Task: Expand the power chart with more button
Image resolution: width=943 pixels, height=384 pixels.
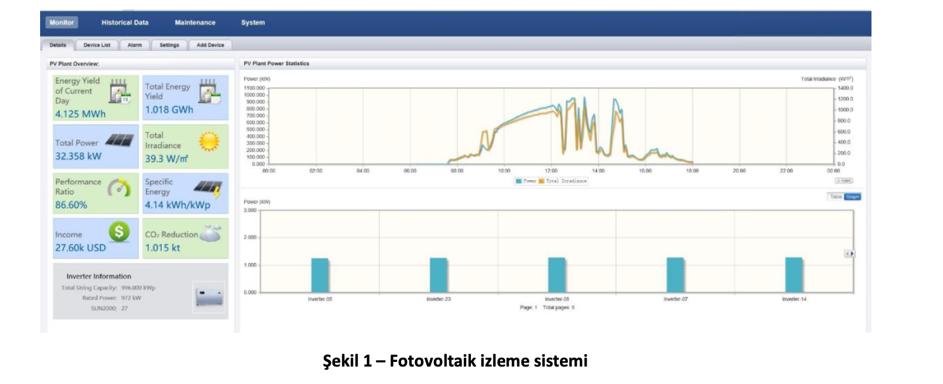Action: tap(844, 181)
